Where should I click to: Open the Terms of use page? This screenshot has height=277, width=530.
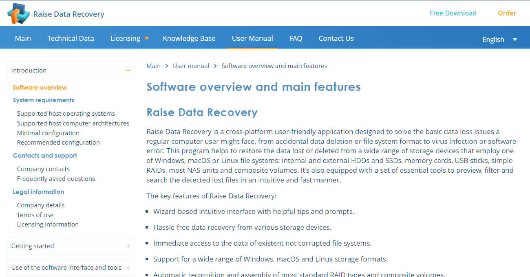pyautogui.click(x=35, y=215)
